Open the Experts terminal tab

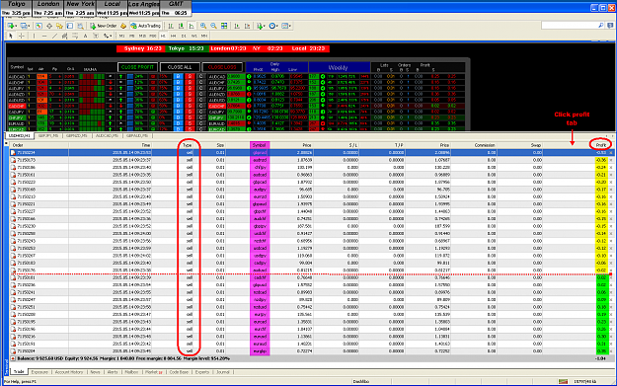[202, 372]
